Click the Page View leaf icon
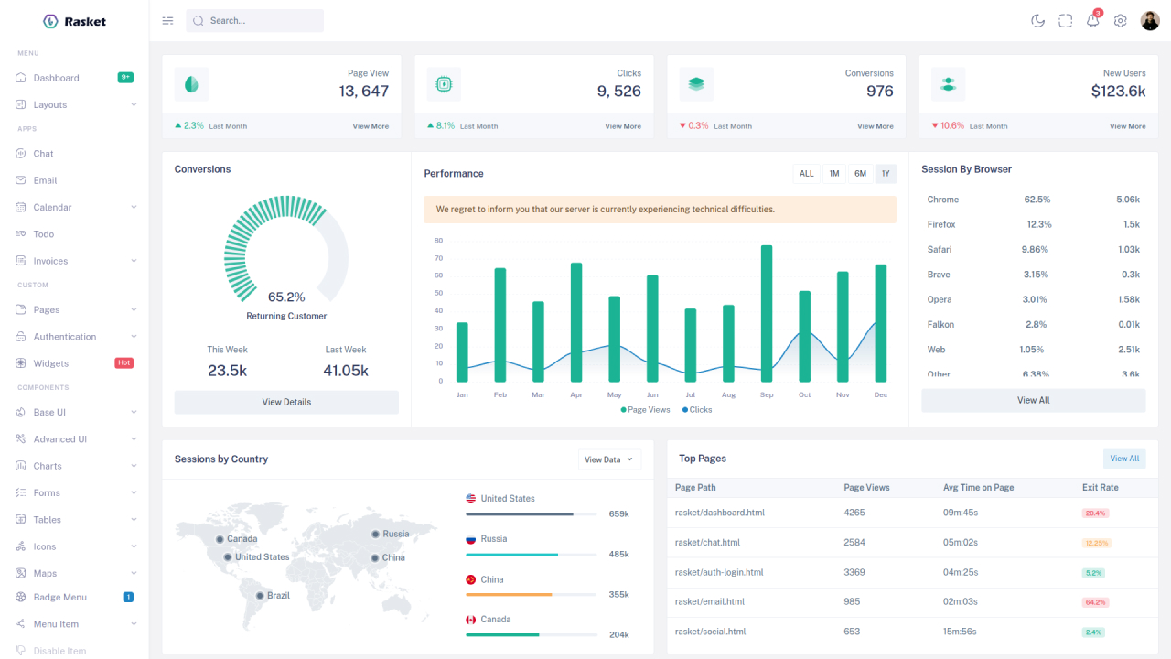The image size is (1171, 659). point(191,84)
